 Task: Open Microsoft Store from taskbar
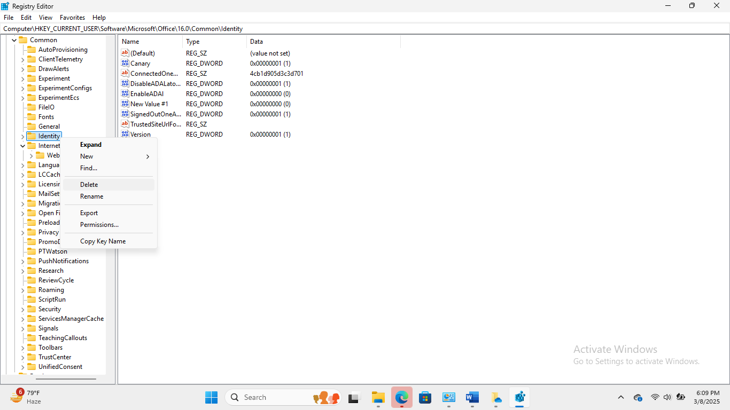point(425,397)
